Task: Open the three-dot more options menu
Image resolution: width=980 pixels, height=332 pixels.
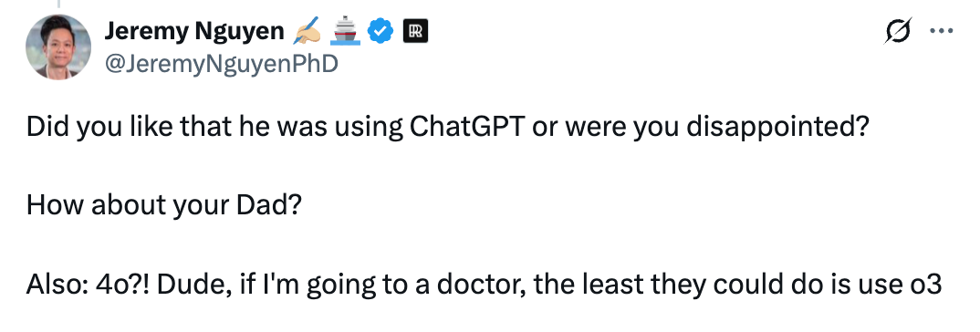Action: [942, 31]
